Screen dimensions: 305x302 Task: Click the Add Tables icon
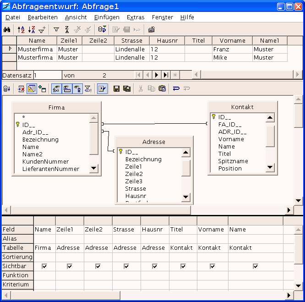click(x=42, y=88)
